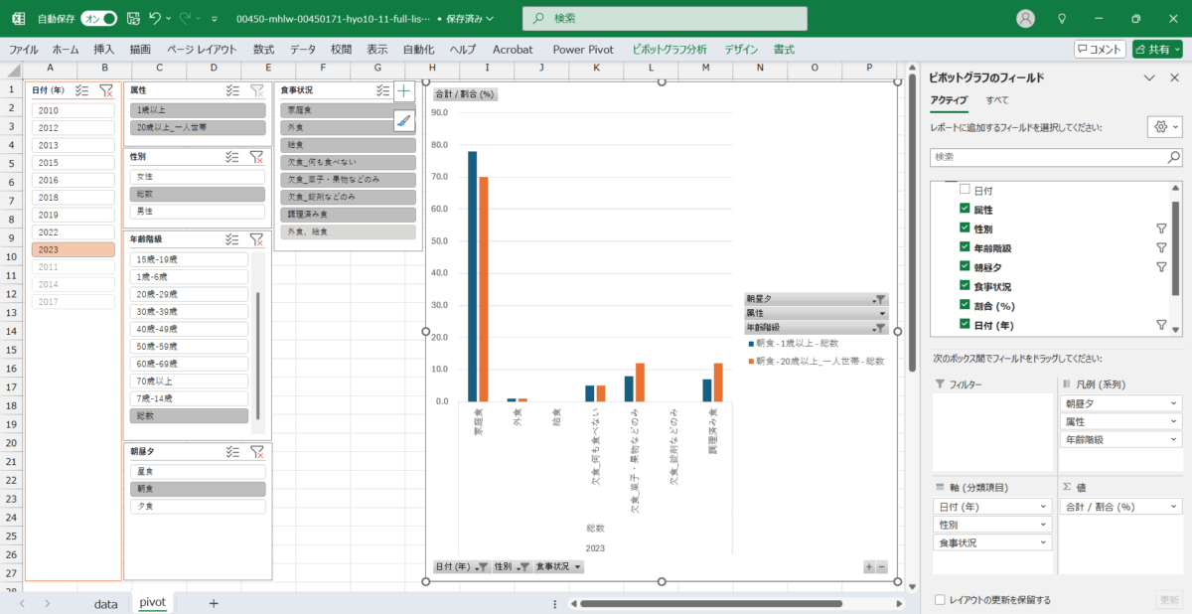Enable multi-select on 年齢階級 slicer
Viewport: 1192px width, 614px height.
click(x=231, y=239)
